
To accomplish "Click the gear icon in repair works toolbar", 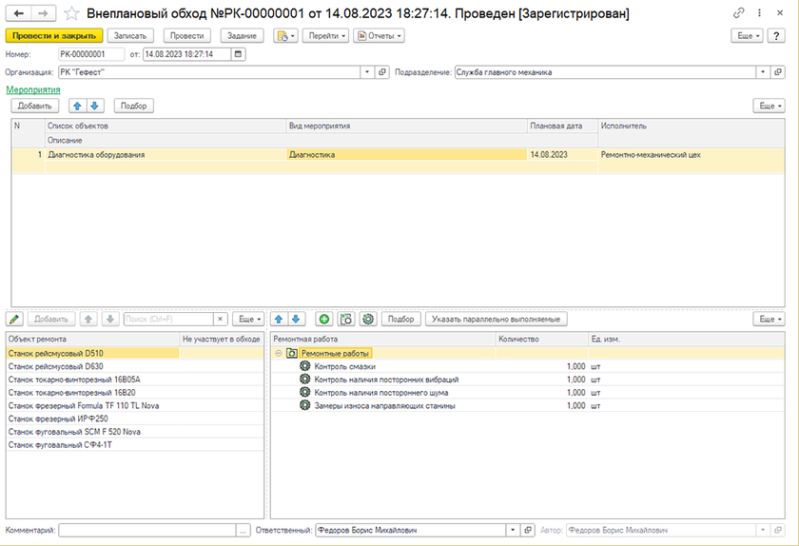I will pyautogui.click(x=368, y=320).
